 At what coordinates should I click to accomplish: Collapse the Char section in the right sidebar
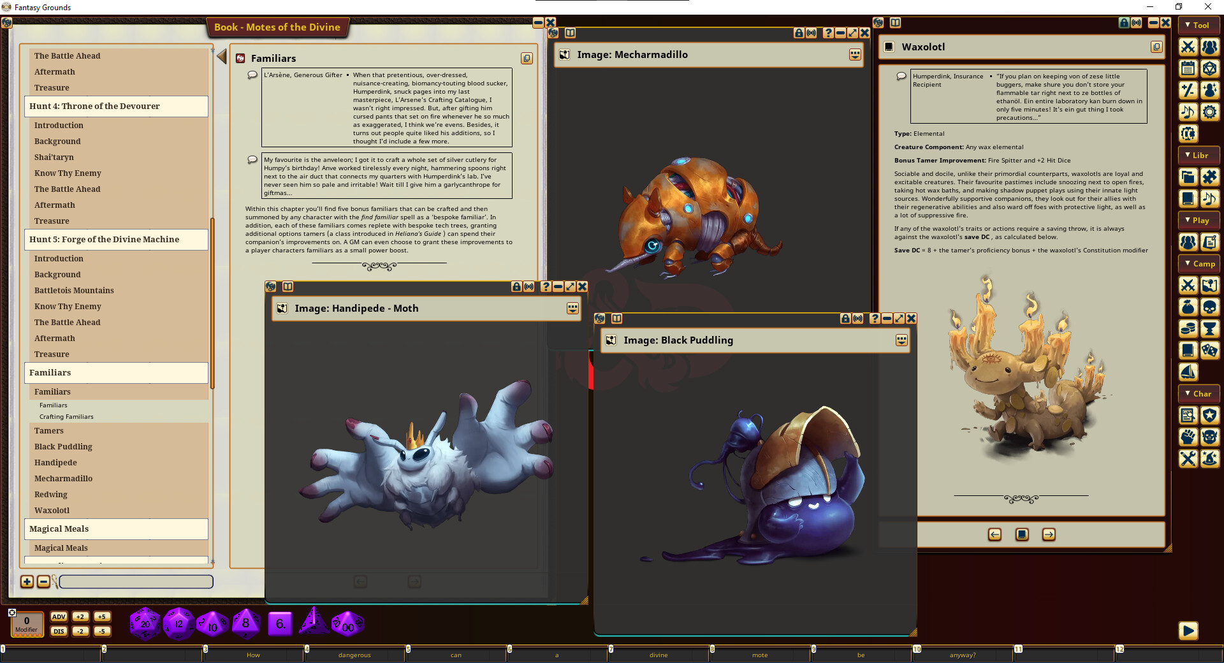(1198, 393)
